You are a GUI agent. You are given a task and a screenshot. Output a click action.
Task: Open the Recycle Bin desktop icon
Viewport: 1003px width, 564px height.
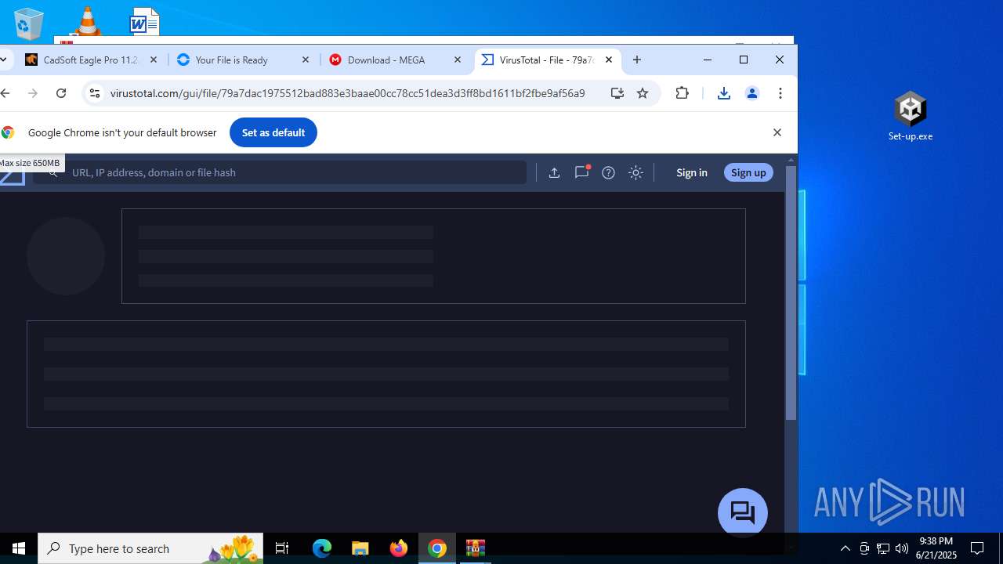click(29, 23)
